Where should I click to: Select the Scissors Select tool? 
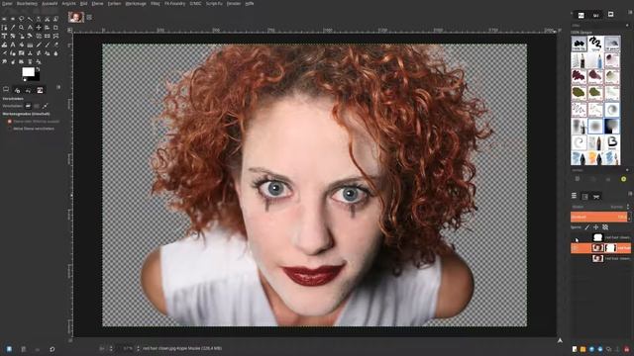coord(47,19)
